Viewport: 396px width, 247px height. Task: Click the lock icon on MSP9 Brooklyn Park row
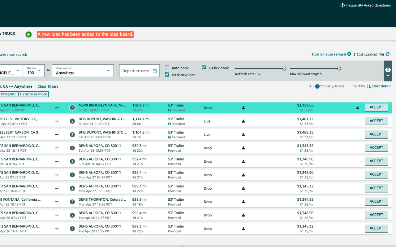click(x=358, y=108)
